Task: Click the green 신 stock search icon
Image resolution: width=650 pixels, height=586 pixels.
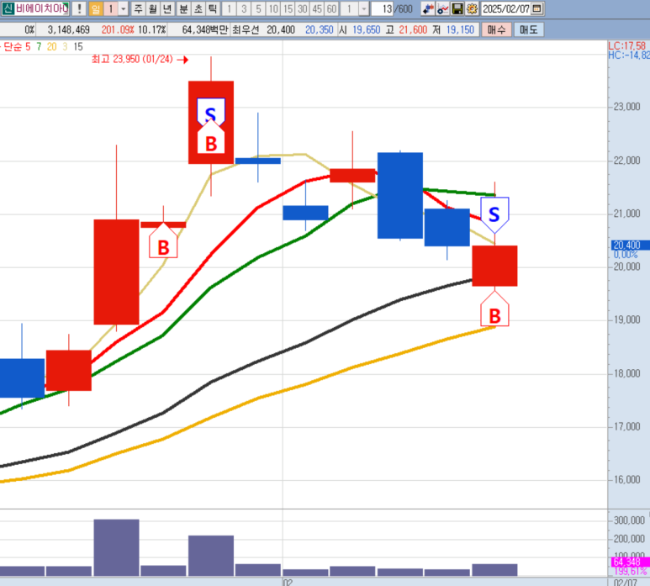Action: [x=8, y=8]
